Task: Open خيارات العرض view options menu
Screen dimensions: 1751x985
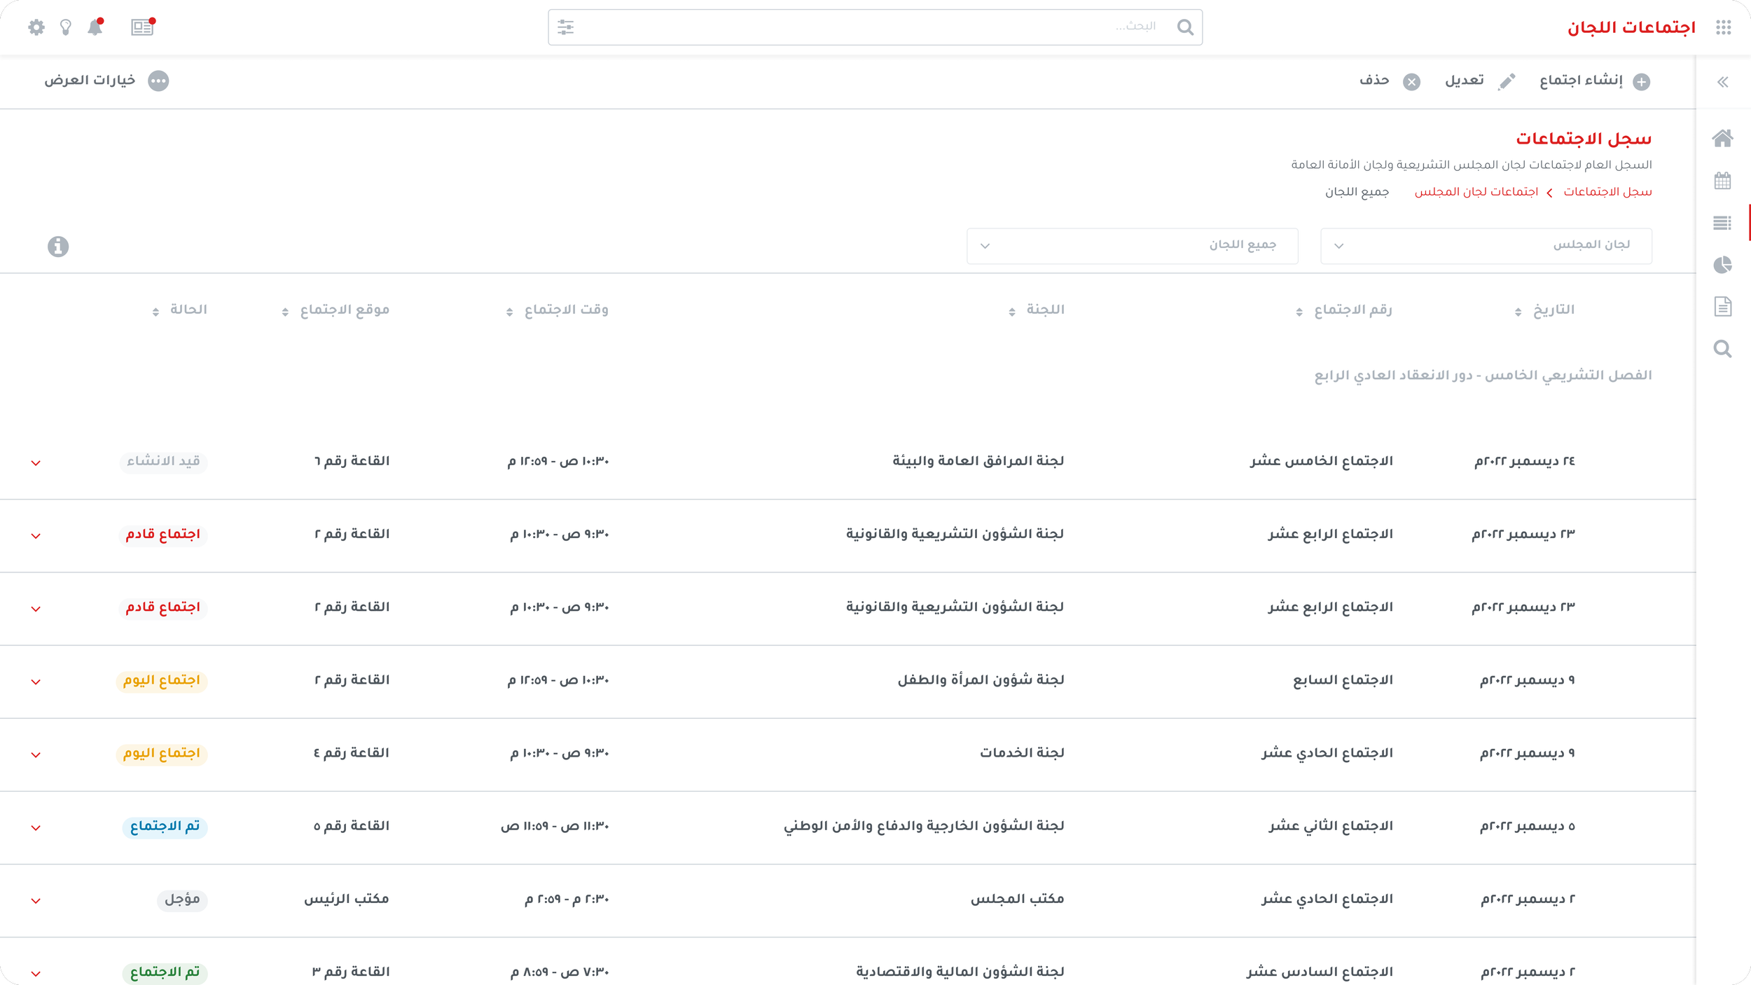Action: coord(106,81)
